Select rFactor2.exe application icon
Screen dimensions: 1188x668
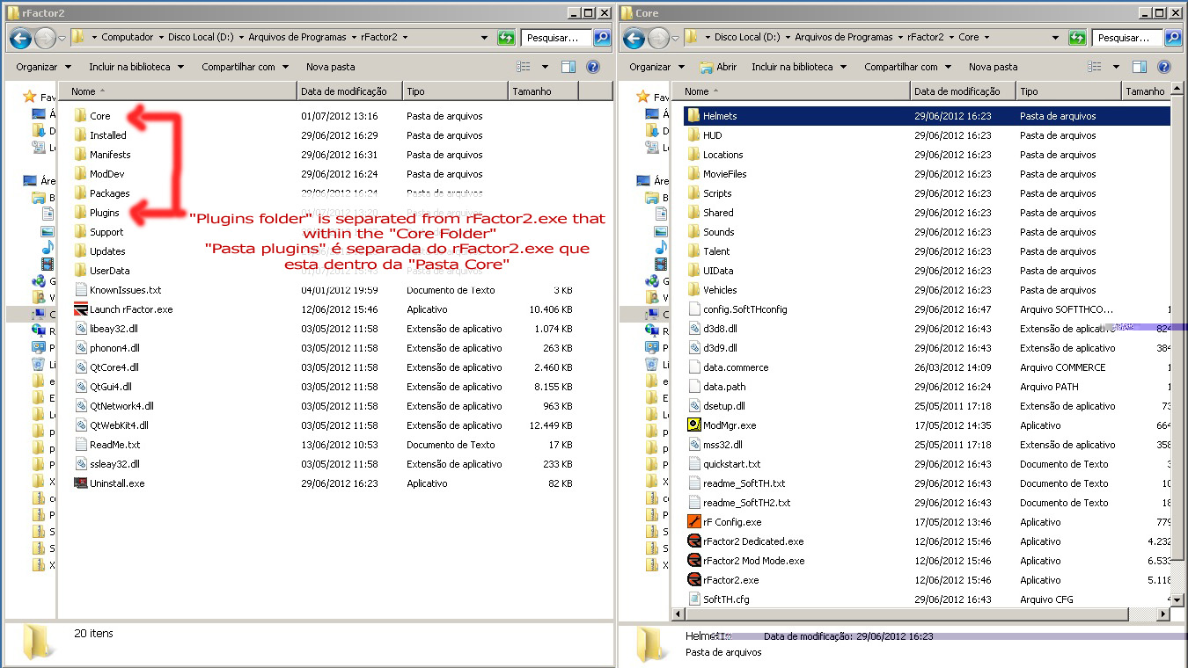693,580
